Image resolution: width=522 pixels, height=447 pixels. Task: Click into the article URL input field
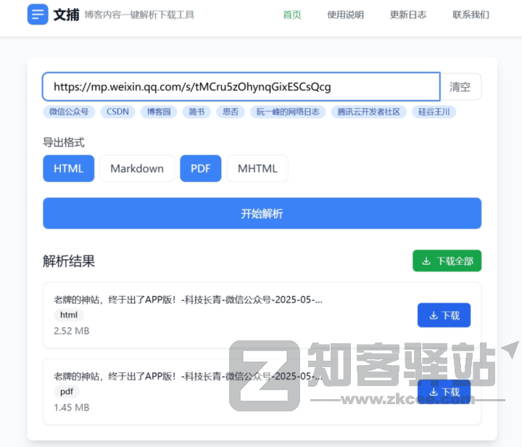[241, 86]
